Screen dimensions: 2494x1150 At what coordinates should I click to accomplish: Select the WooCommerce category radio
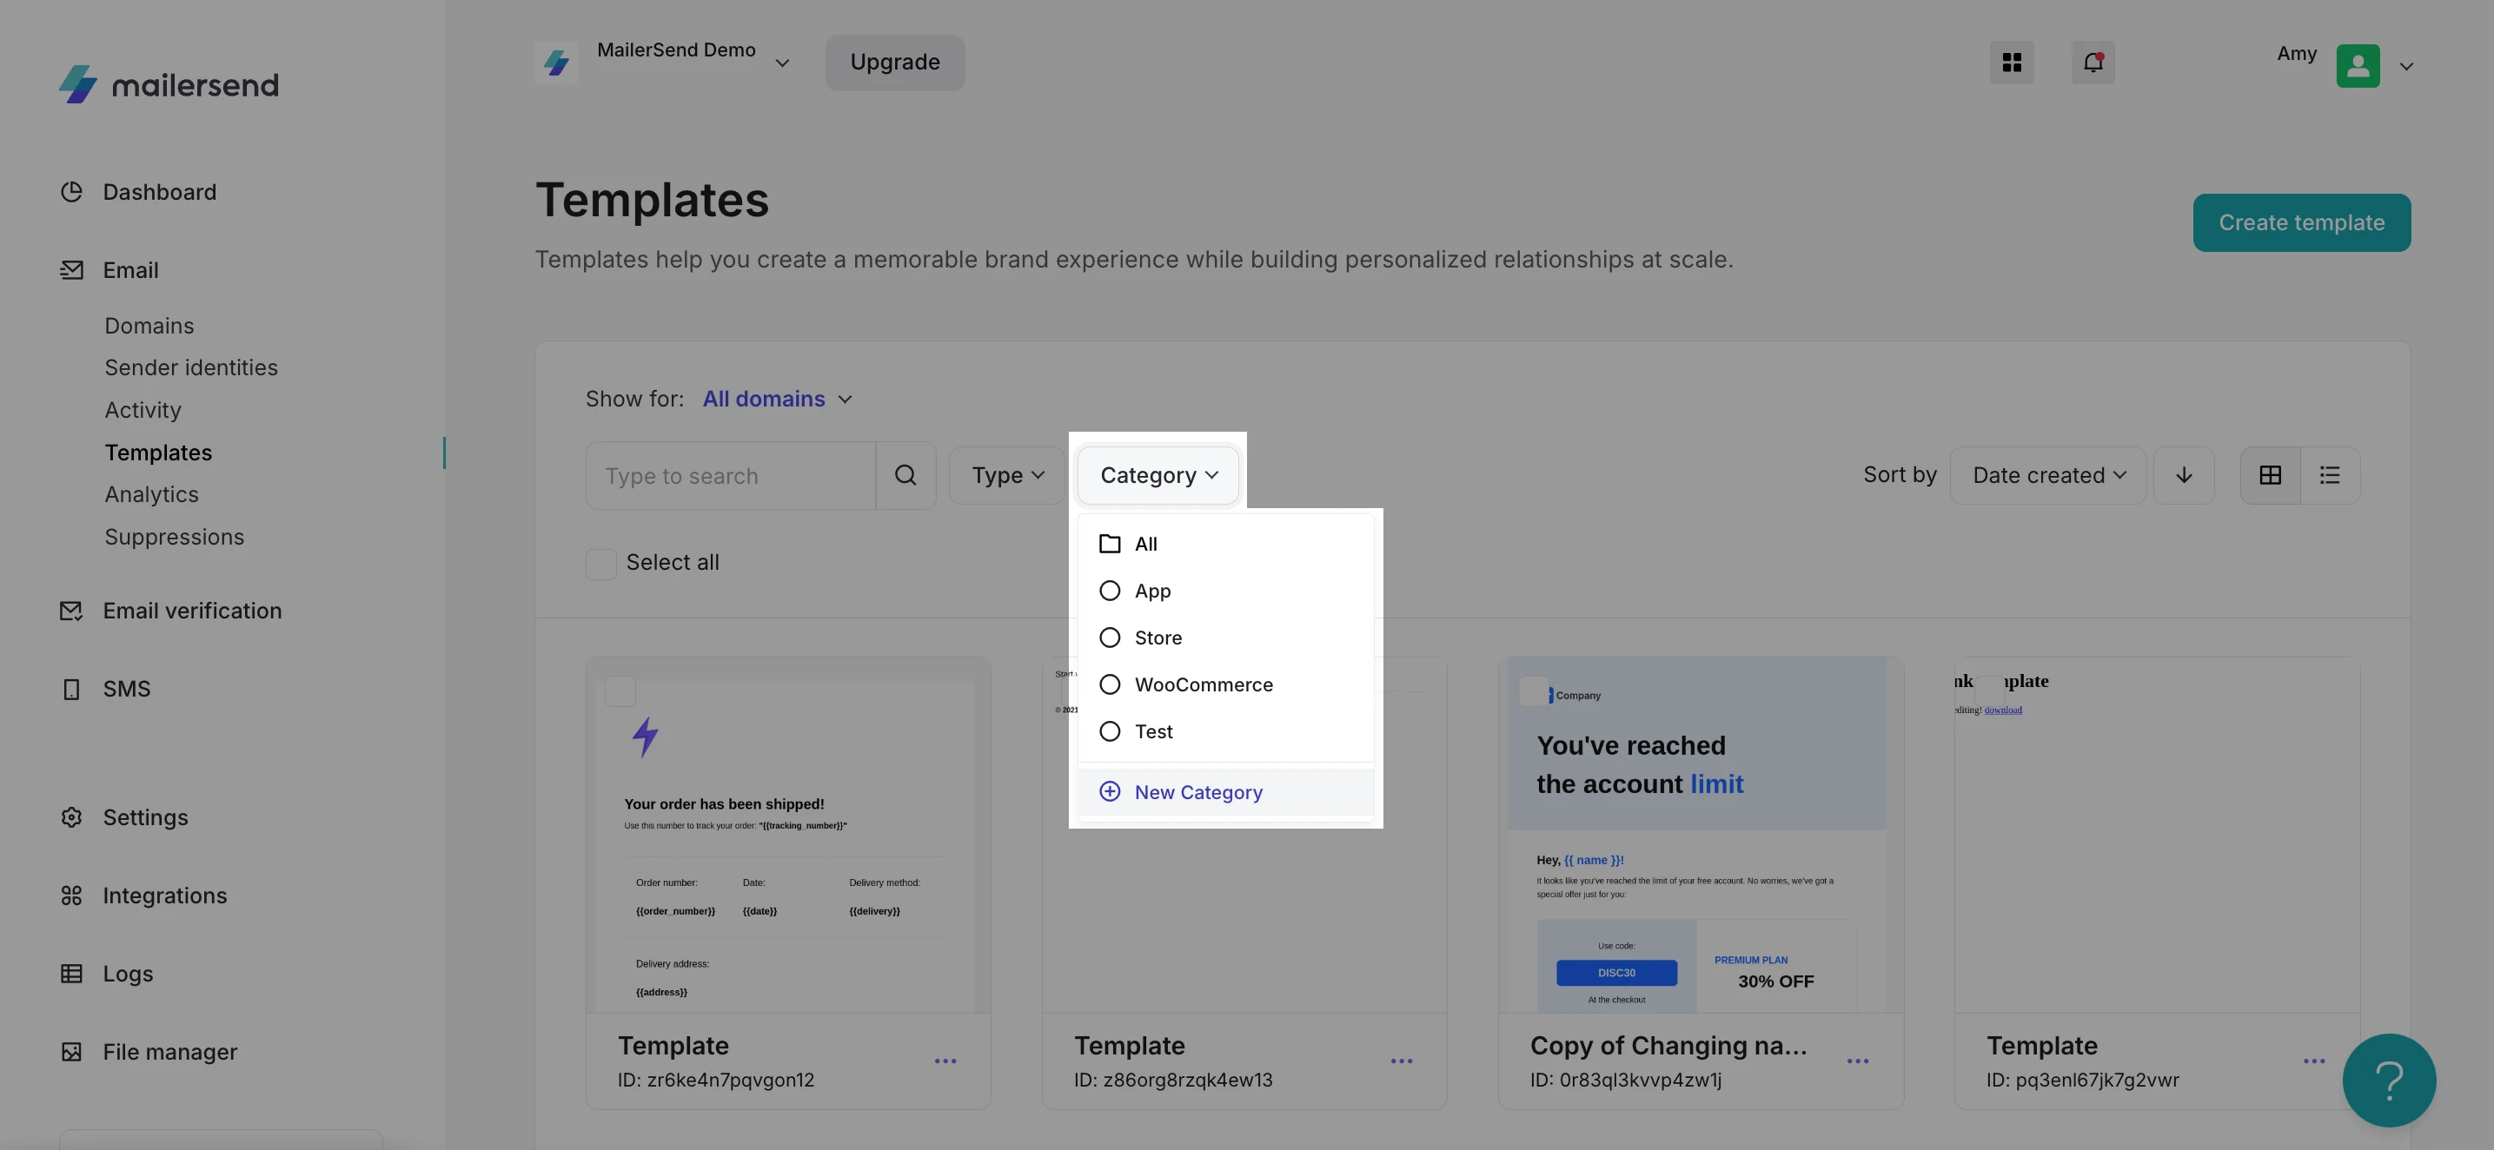point(1110,685)
